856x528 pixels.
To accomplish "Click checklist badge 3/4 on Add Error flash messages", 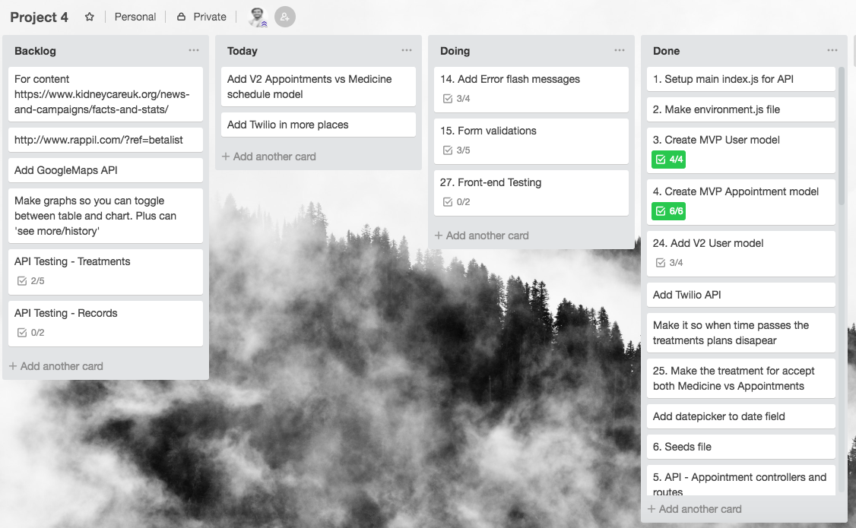I will point(456,99).
